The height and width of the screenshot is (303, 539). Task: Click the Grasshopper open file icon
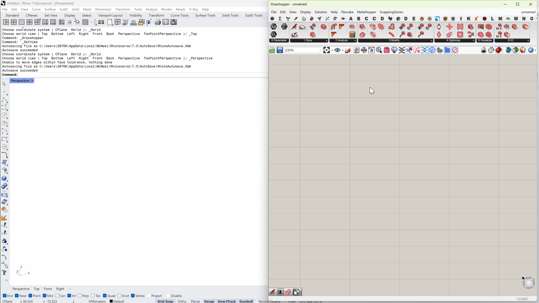[272, 50]
